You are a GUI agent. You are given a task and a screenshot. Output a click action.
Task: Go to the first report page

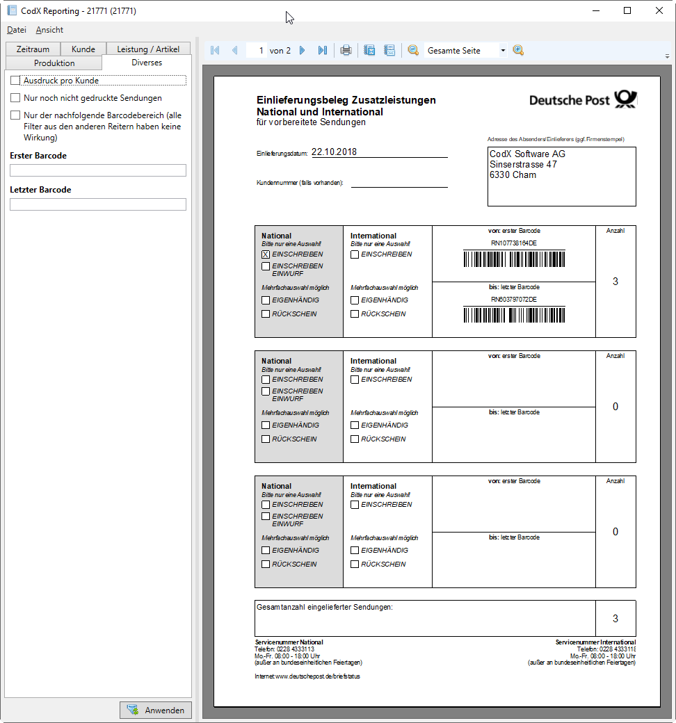(x=215, y=50)
